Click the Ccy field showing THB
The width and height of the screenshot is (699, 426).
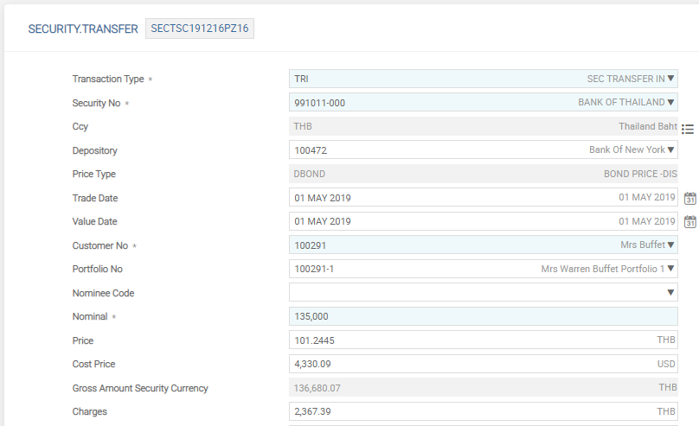pyautogui.click(x=467, y=126)
